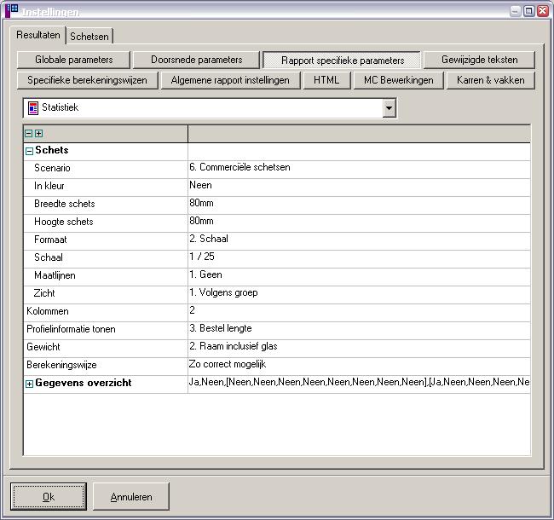
Task: Click the Instellingen window app icon
Action: tap(11, 10)
